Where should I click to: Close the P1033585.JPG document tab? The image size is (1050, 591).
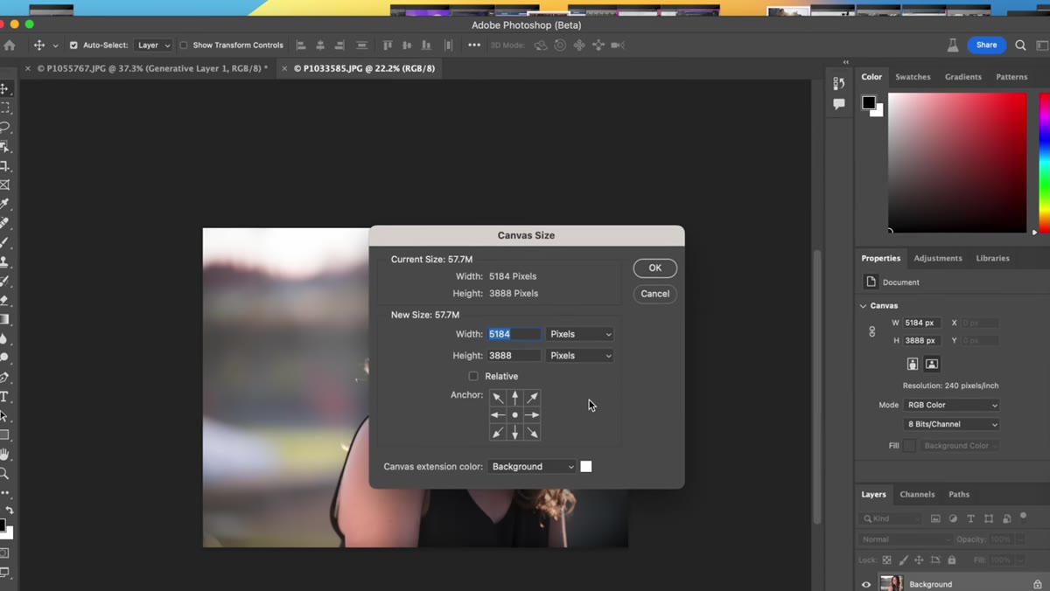point(284,68)
